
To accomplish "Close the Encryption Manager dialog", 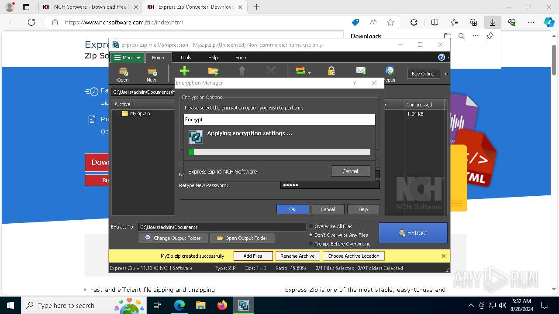I will pos(374,83).
